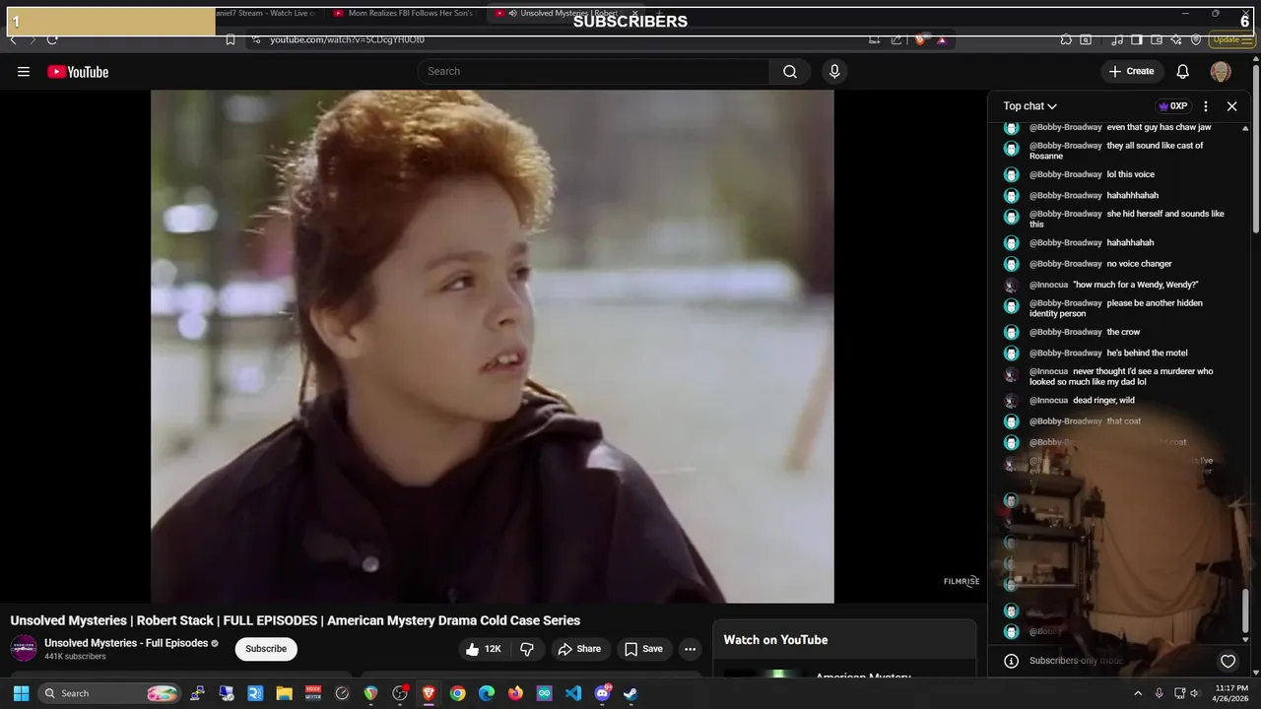This screenshot has width=1261, height=709.
Task: Click the browser address bar URL
Action: (348, 40)
